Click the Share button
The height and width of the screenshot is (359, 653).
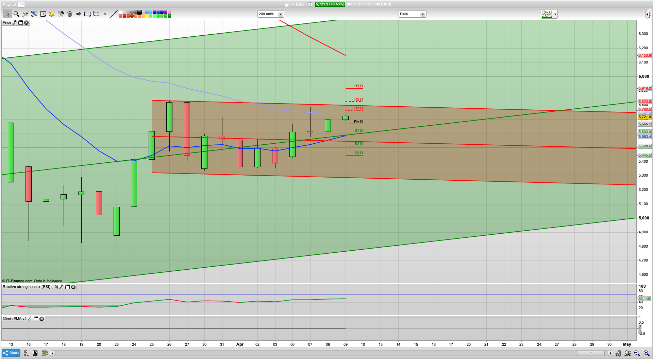click(x=11, y=353)
